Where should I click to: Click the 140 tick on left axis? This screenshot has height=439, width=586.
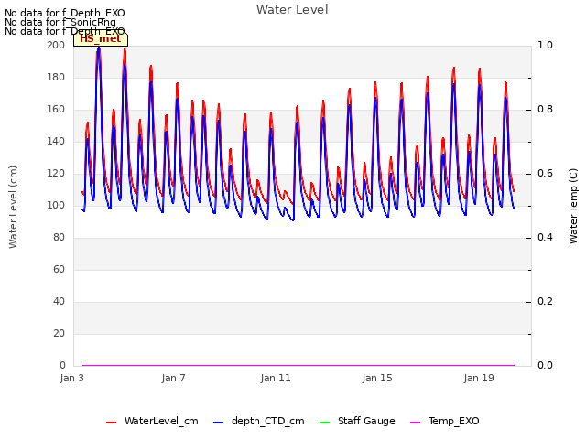point(56,142)
